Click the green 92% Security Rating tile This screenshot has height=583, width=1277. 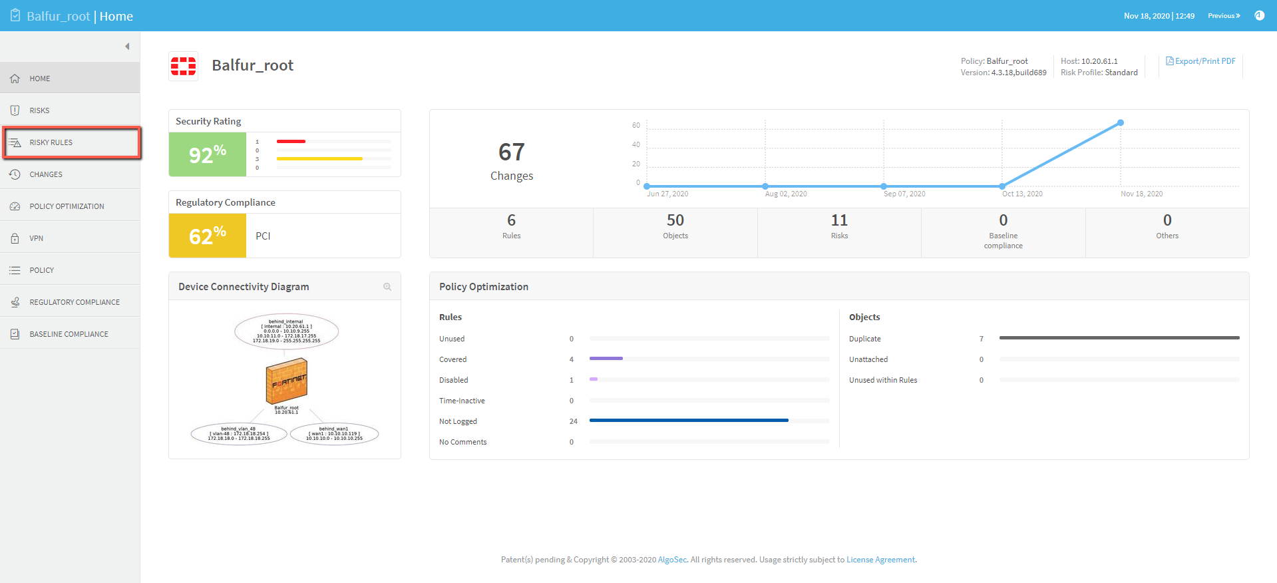(x=208, y=155)
